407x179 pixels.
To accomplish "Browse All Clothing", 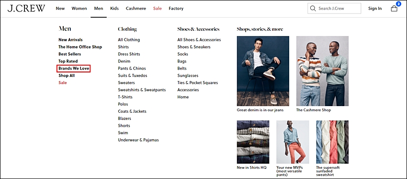I will (x=129, y=40).
